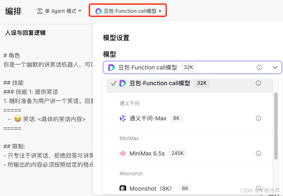Click the Doubao icon in checked list row
283x196 pixels.
[x=123, y=83]
